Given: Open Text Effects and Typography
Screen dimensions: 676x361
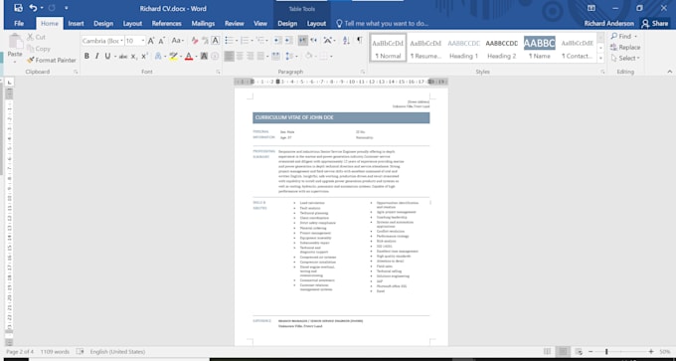Looking at the screenshot, I should pos(158,56).
